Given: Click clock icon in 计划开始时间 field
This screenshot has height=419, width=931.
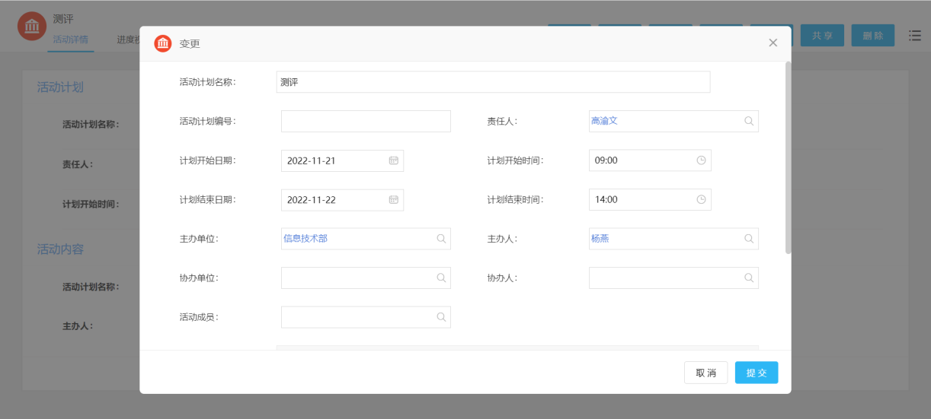Looking at the screenshot, I should (701, 160).
